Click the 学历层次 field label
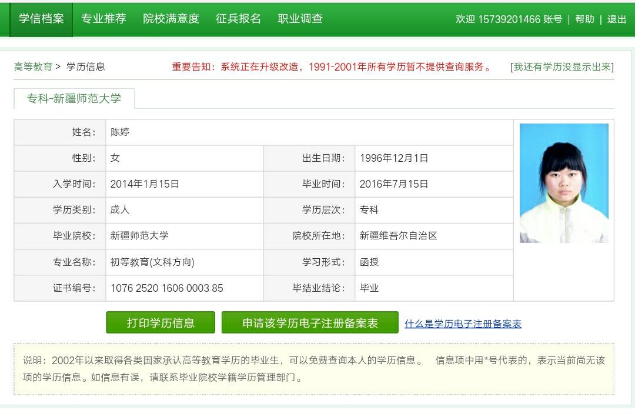635x420 pixels. click(323, 210)
